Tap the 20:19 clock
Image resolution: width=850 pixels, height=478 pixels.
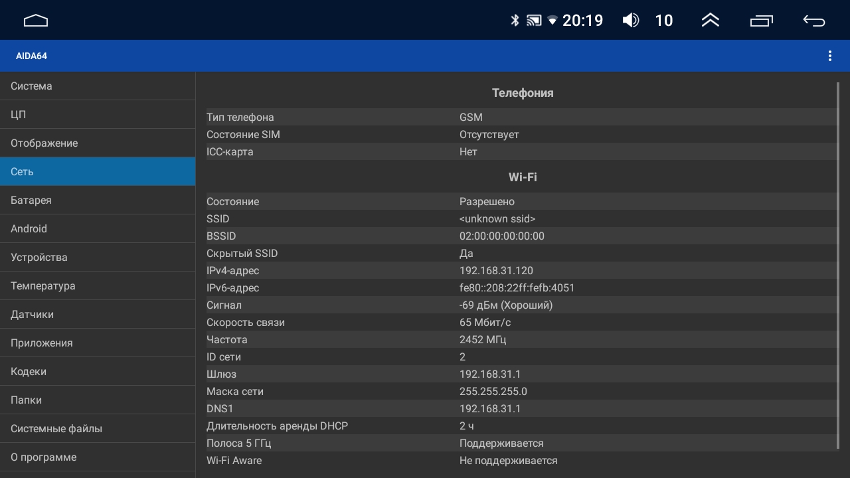582,21
